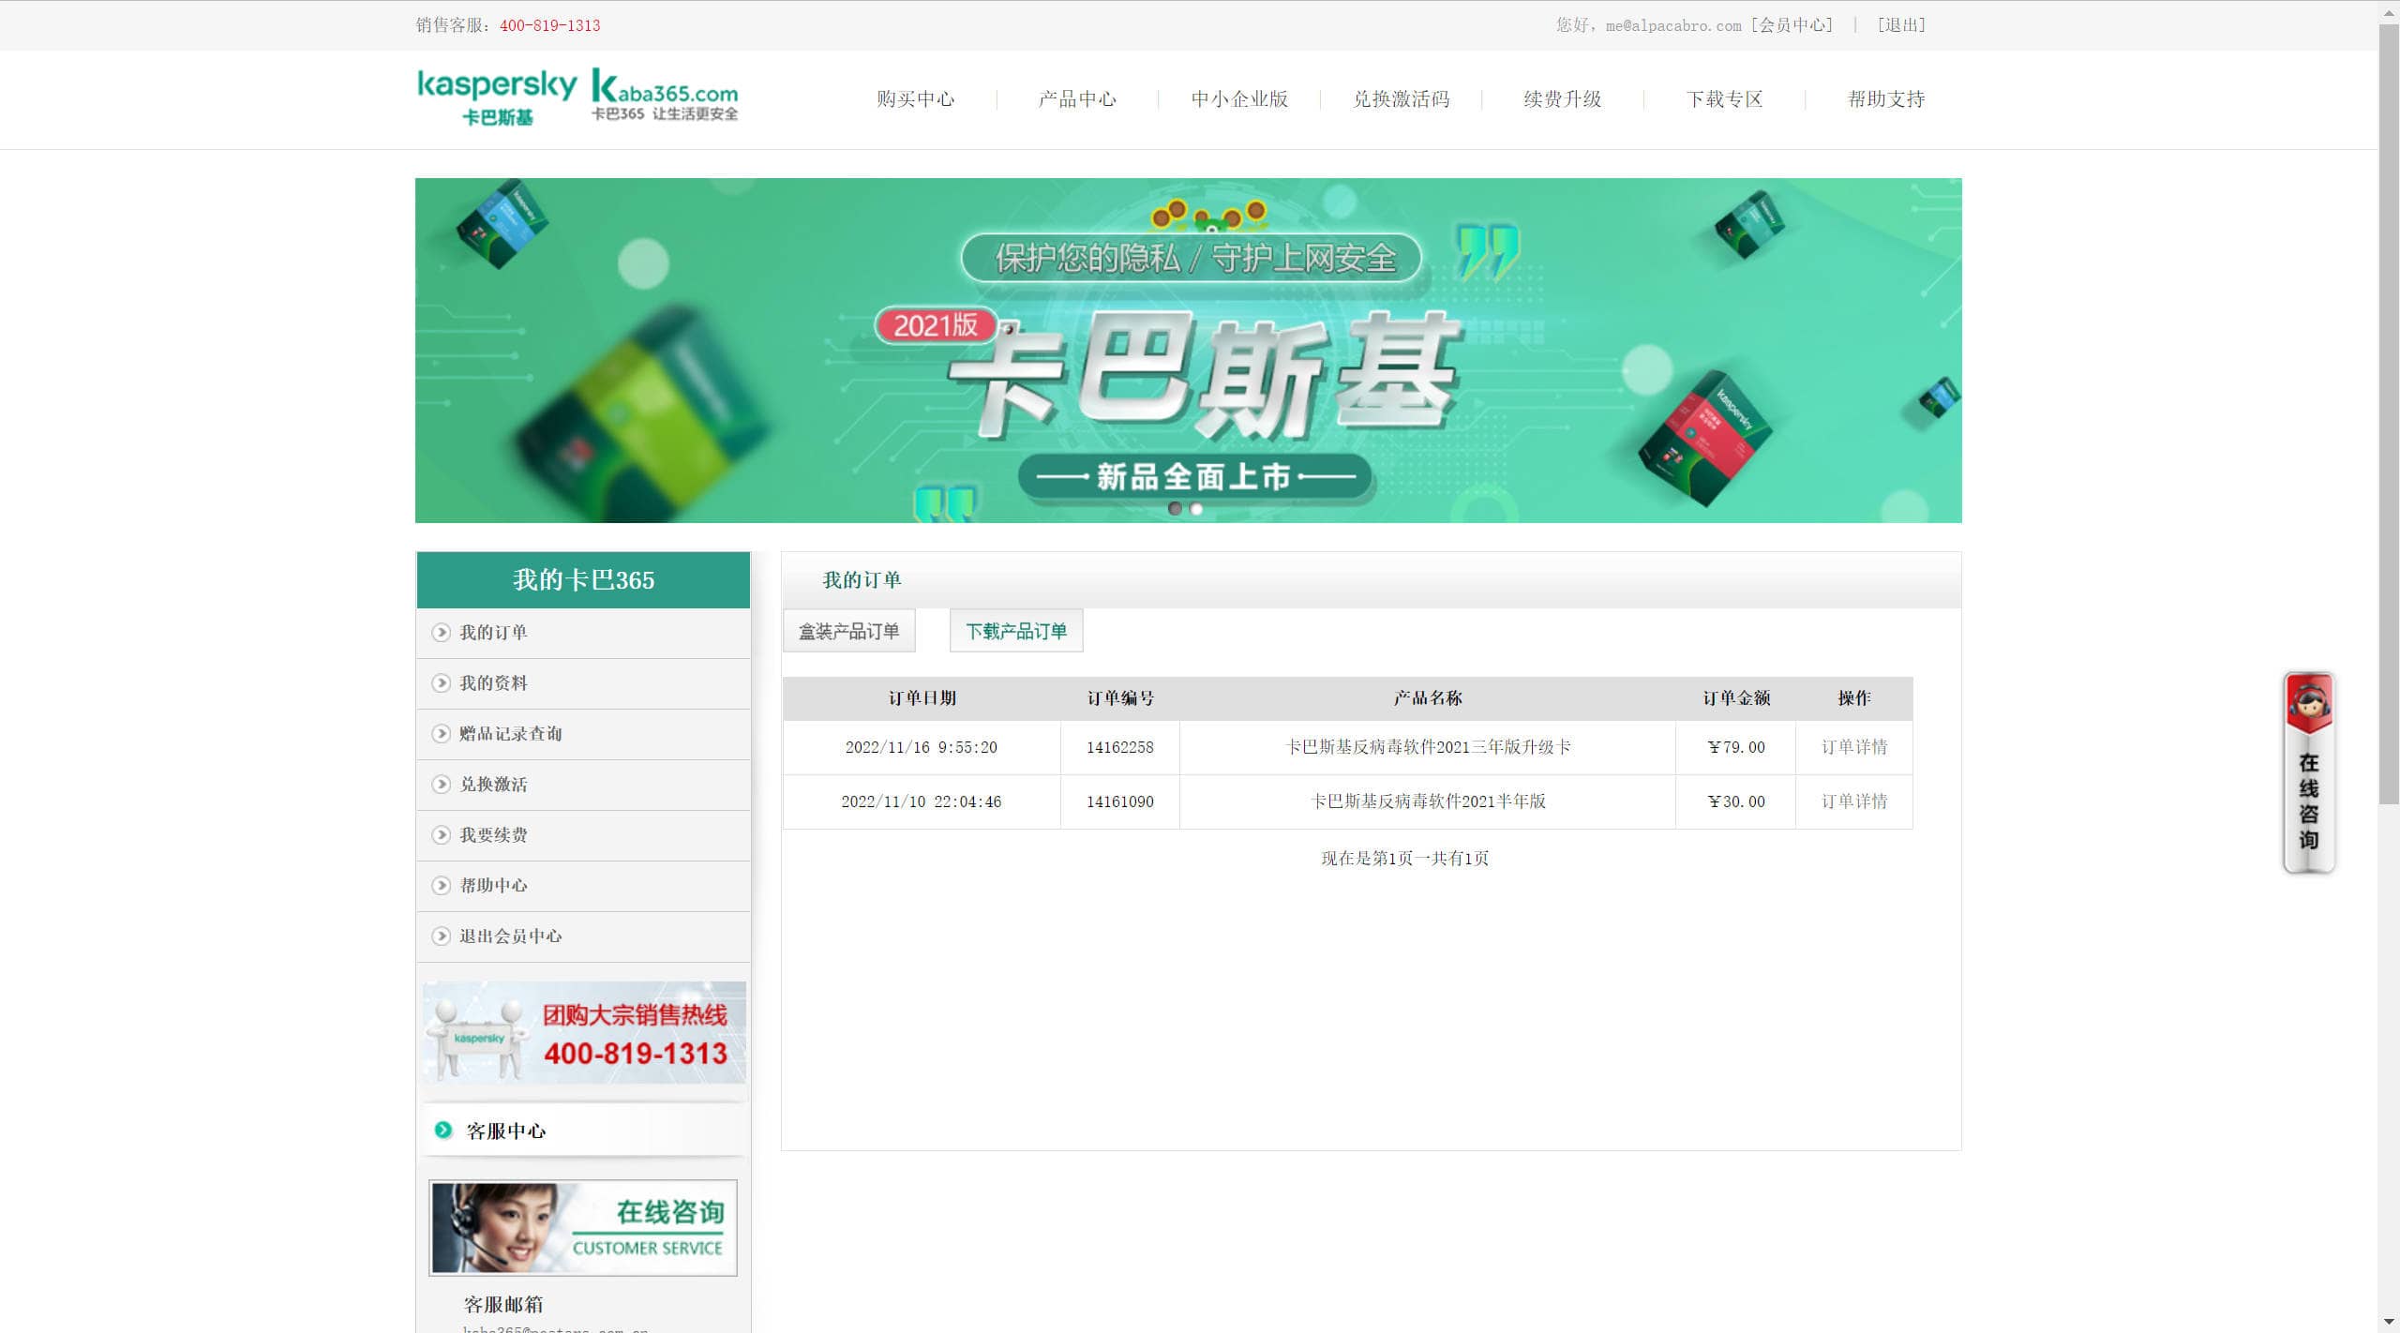The width and height of the screenshot is (2400, 1333).
Task: Click the vertical page scrollbar
Action: pos(2389,412)
